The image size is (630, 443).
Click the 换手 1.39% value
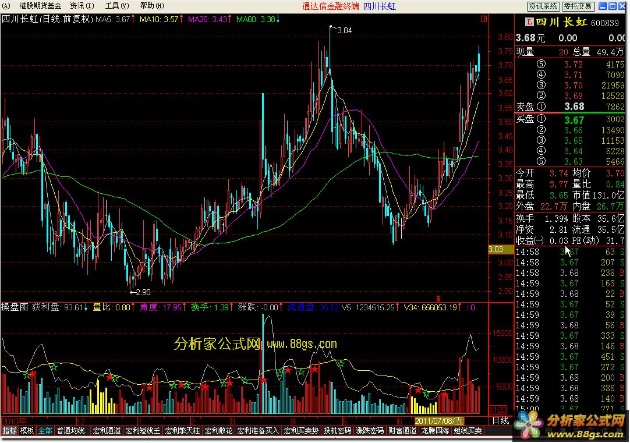pyautogui.click(x=557, y=218)
